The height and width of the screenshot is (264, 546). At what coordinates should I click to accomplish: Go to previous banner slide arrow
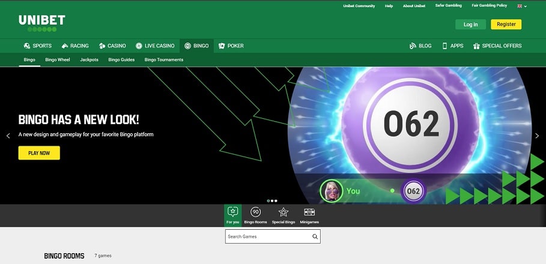pos(8,136)
